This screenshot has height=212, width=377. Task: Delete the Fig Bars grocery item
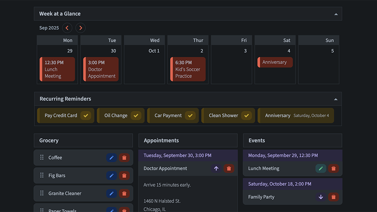point(124,176)
